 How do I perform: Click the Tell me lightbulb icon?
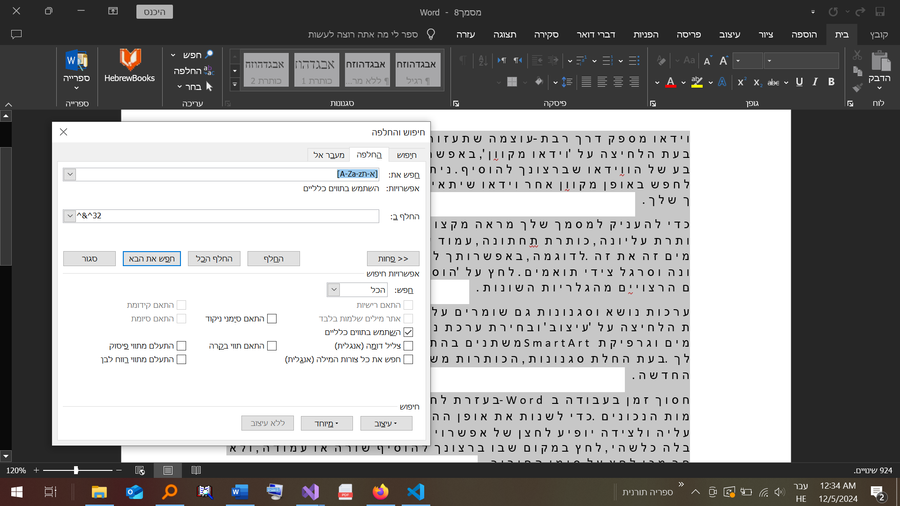coord(431,34)
